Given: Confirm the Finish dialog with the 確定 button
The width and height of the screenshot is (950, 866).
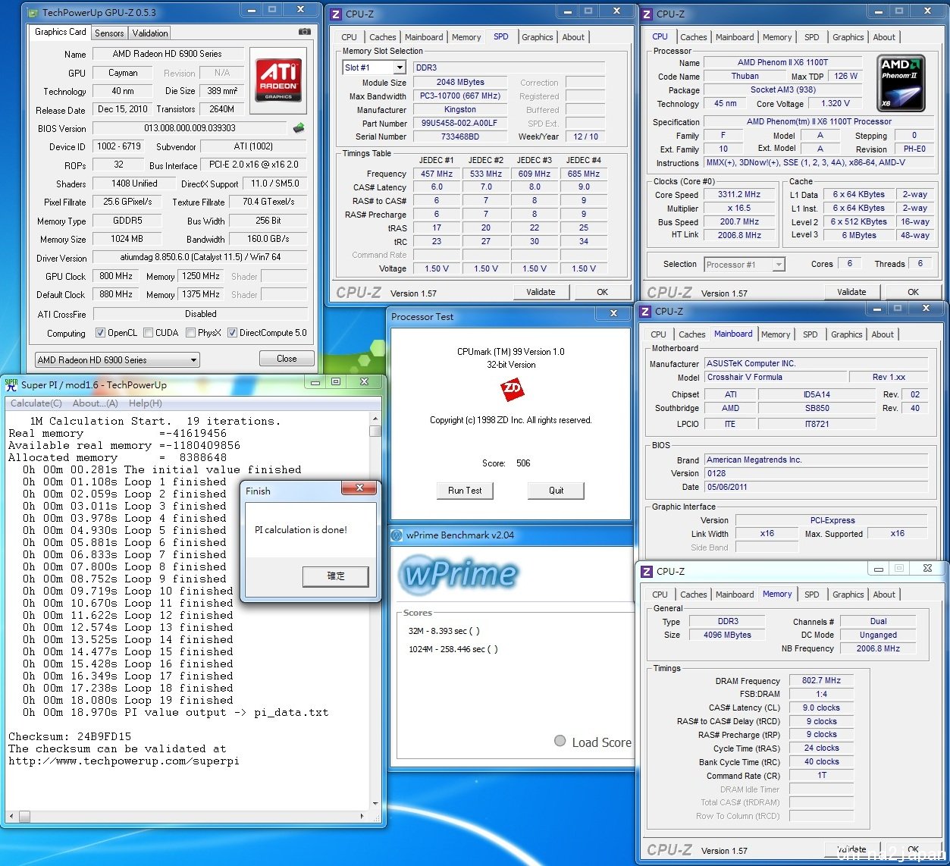Looking at the screenshot, I should click(335, 576).
